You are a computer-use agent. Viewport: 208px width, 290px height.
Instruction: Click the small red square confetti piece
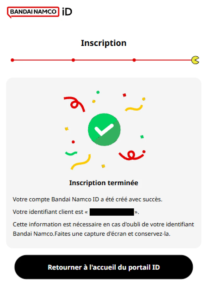point(124,95)
